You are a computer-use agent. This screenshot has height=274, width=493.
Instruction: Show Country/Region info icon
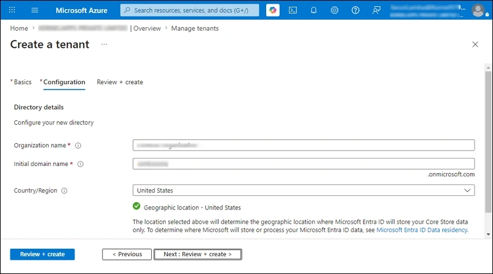tap(64, 190)
